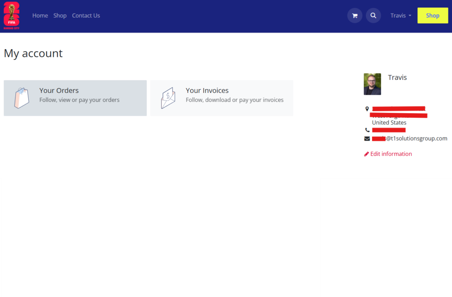Screen dimensions: 452x297
Task: Open the Your Invoices card
Action: click(222, 97)
